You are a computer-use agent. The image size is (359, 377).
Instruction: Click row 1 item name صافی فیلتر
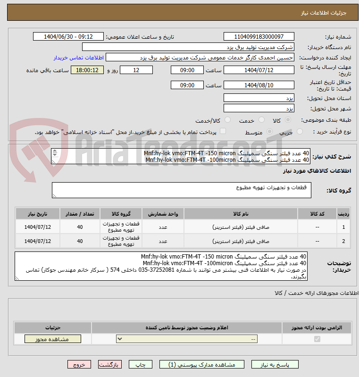[241, 227]
